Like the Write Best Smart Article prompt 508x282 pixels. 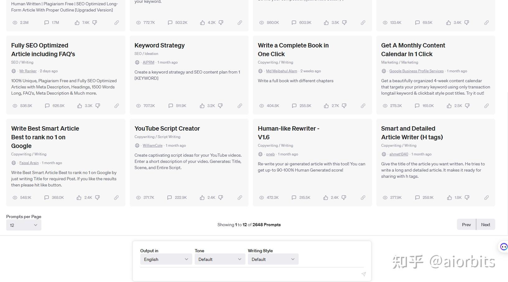(79, 198)
